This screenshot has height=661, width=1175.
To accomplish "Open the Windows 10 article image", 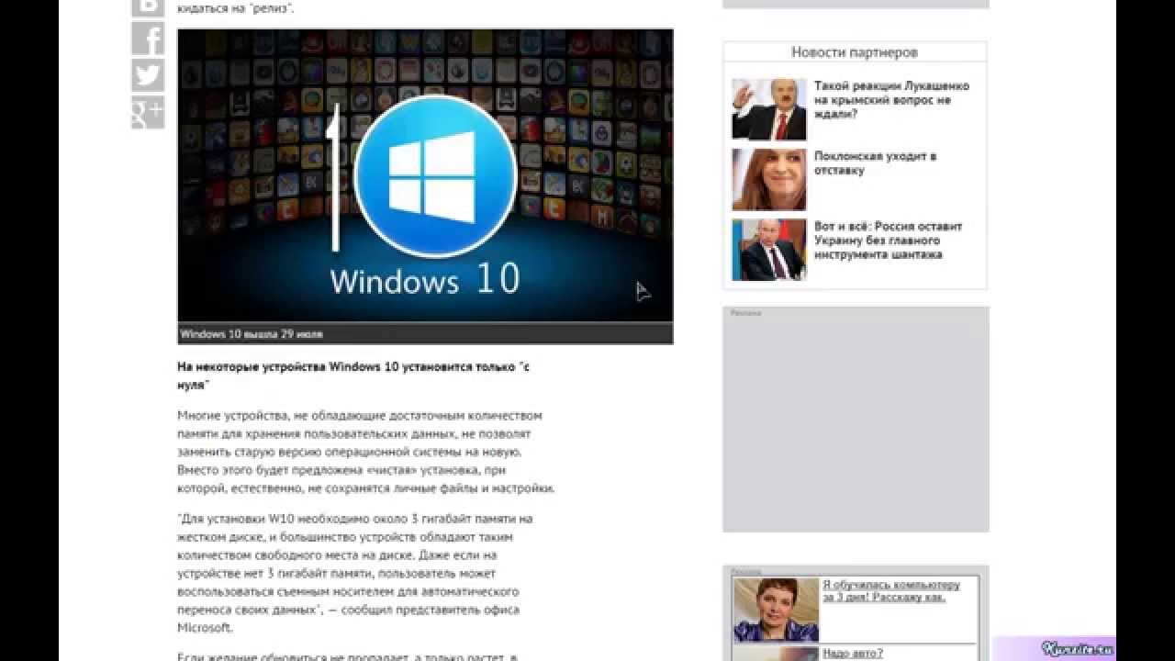I will [x=425, y=176].
